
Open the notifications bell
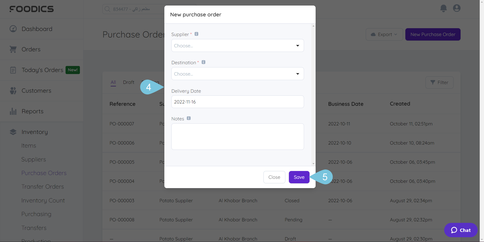(443, 8)
